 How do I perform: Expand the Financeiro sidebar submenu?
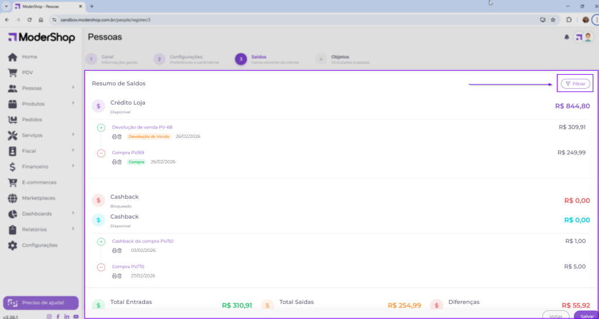(73, 167)
